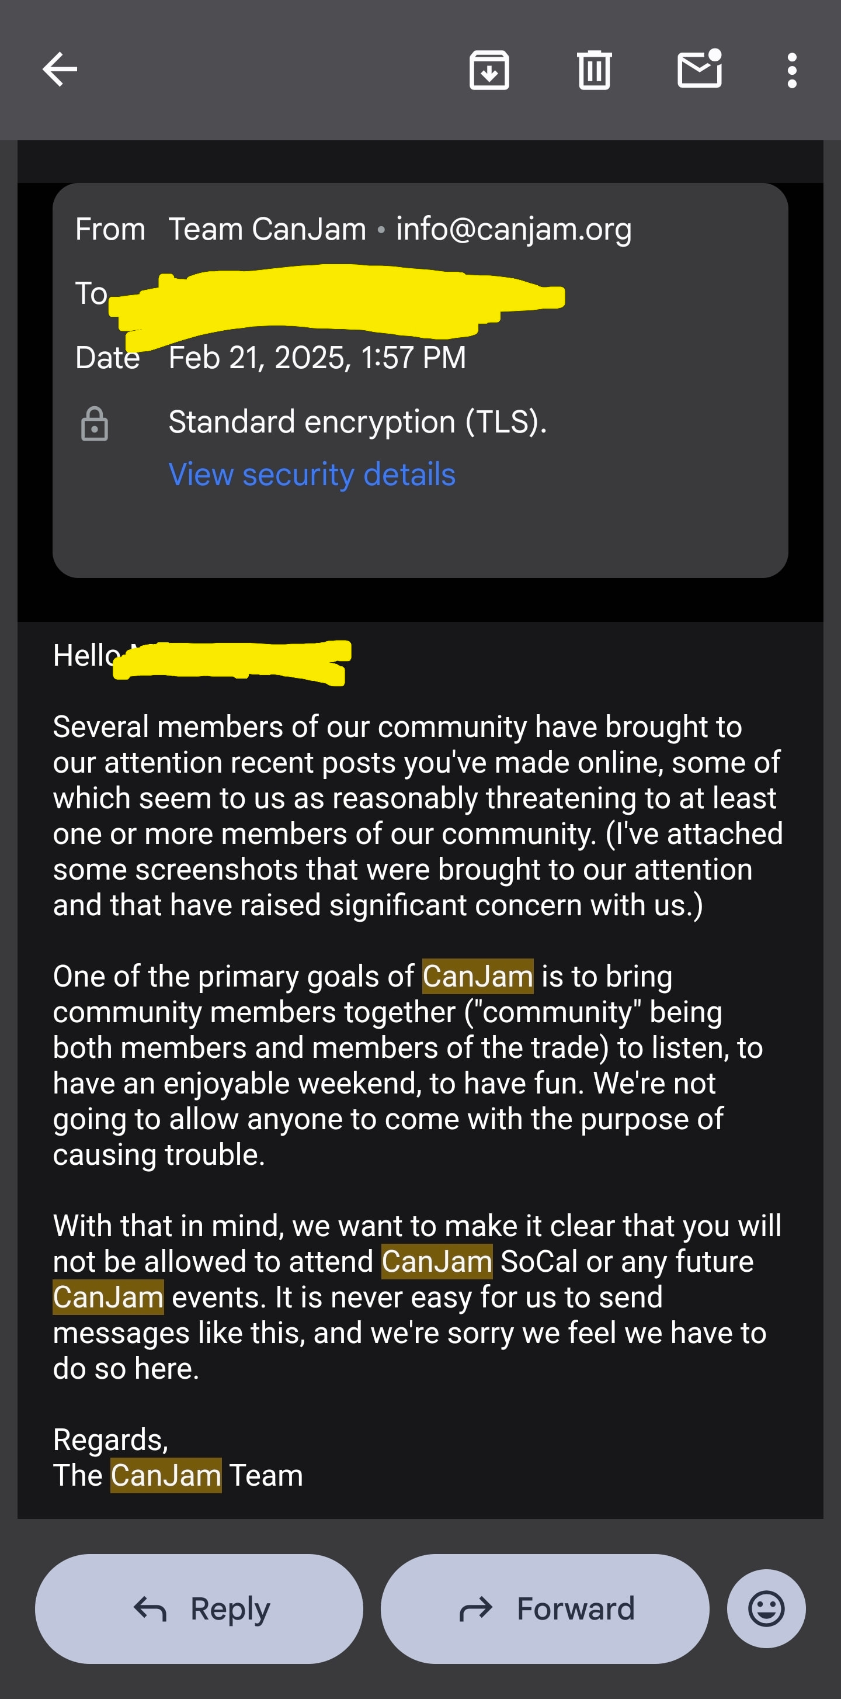Tap the back arrow icon
This screenshot has width=841, height=1699.
pyautogui.click(x=60, y=69)
